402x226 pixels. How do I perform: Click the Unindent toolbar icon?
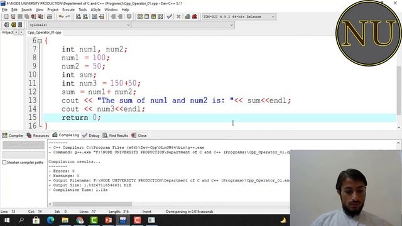[x=120, y=17]
